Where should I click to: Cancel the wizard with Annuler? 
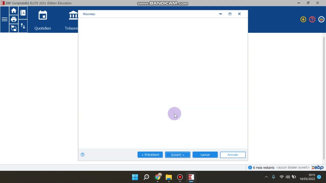click(x=233, y=155)
